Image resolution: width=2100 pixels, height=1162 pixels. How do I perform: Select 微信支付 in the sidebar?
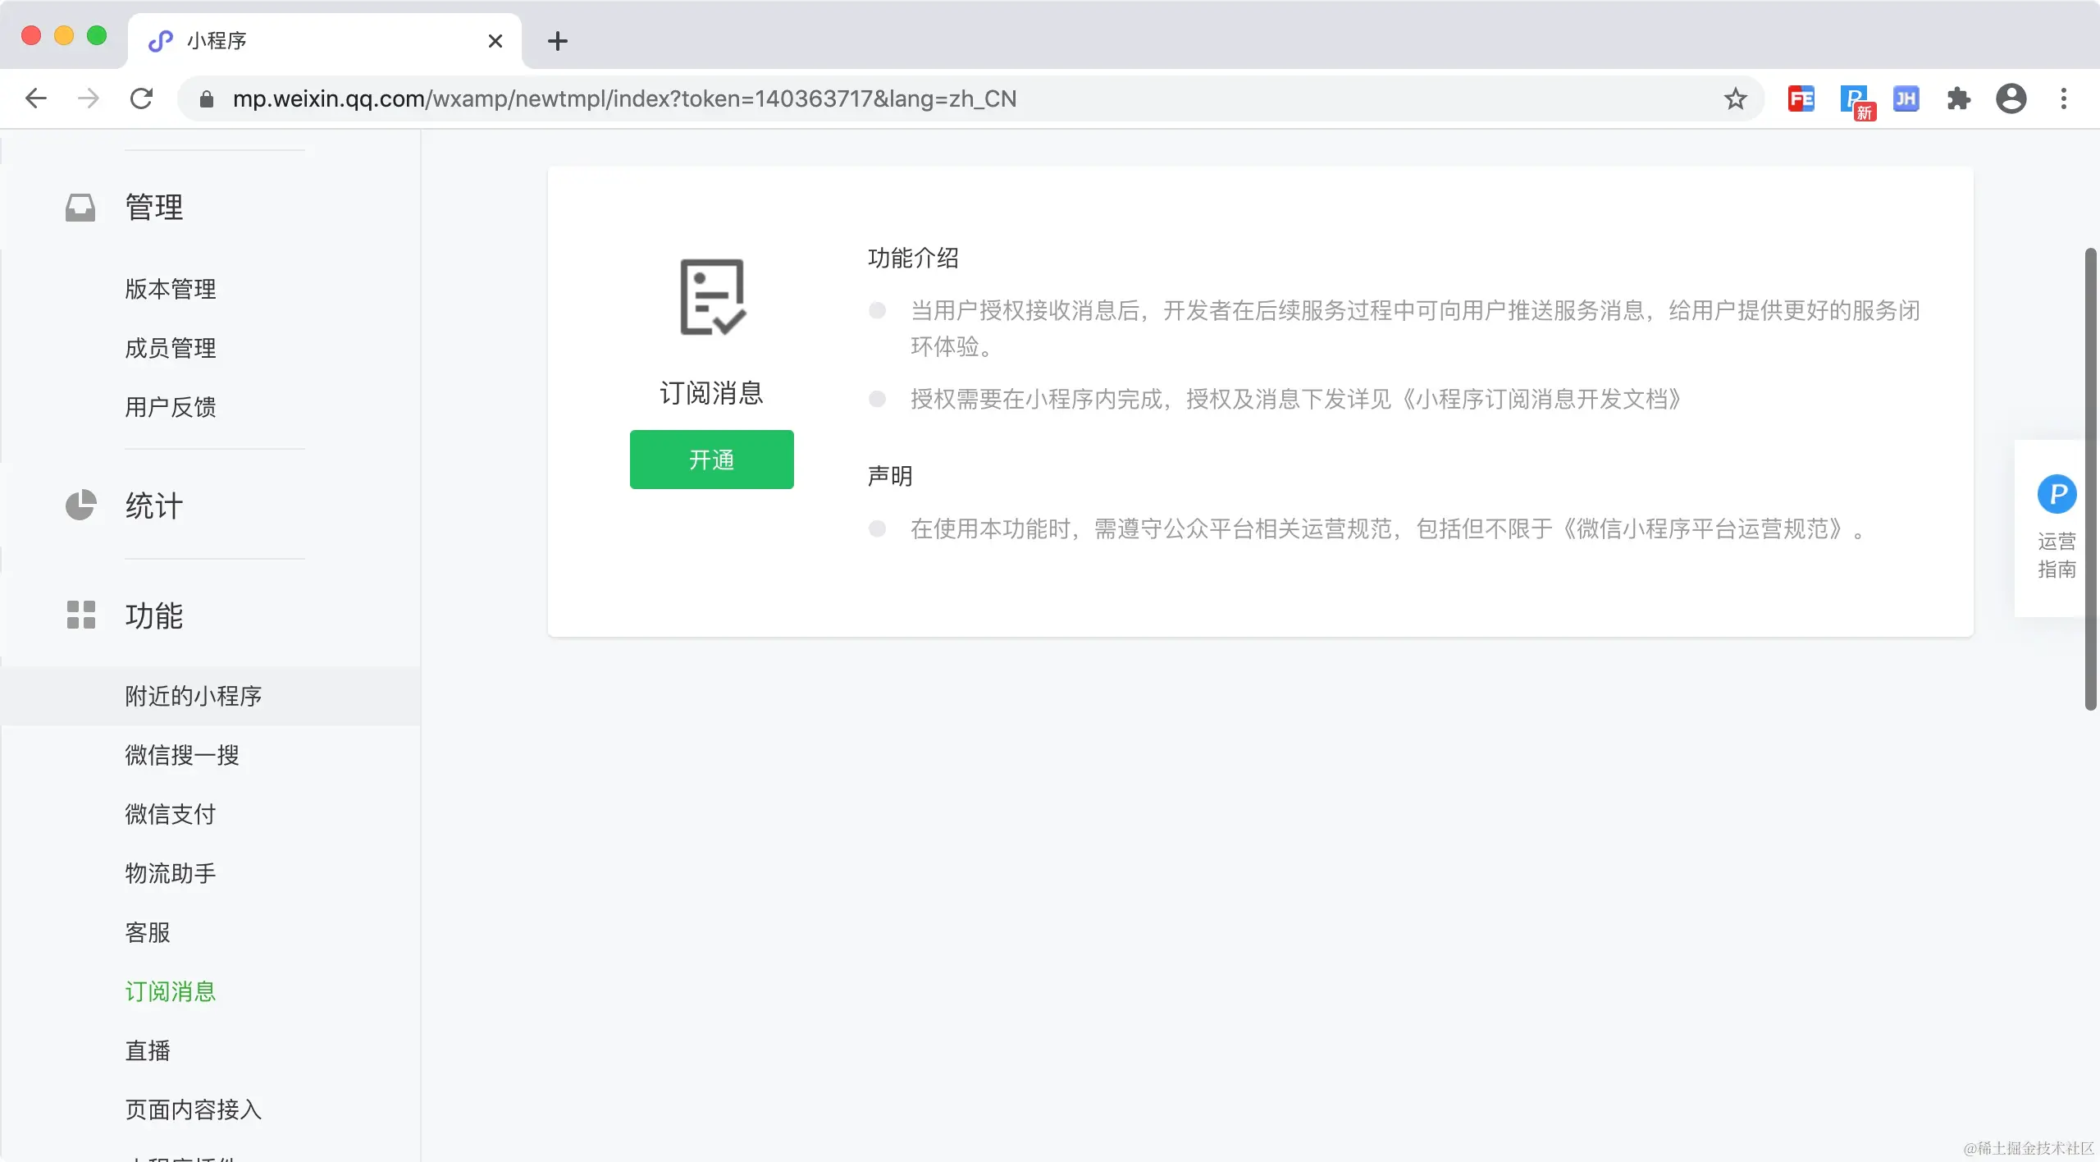pos(171,814)
